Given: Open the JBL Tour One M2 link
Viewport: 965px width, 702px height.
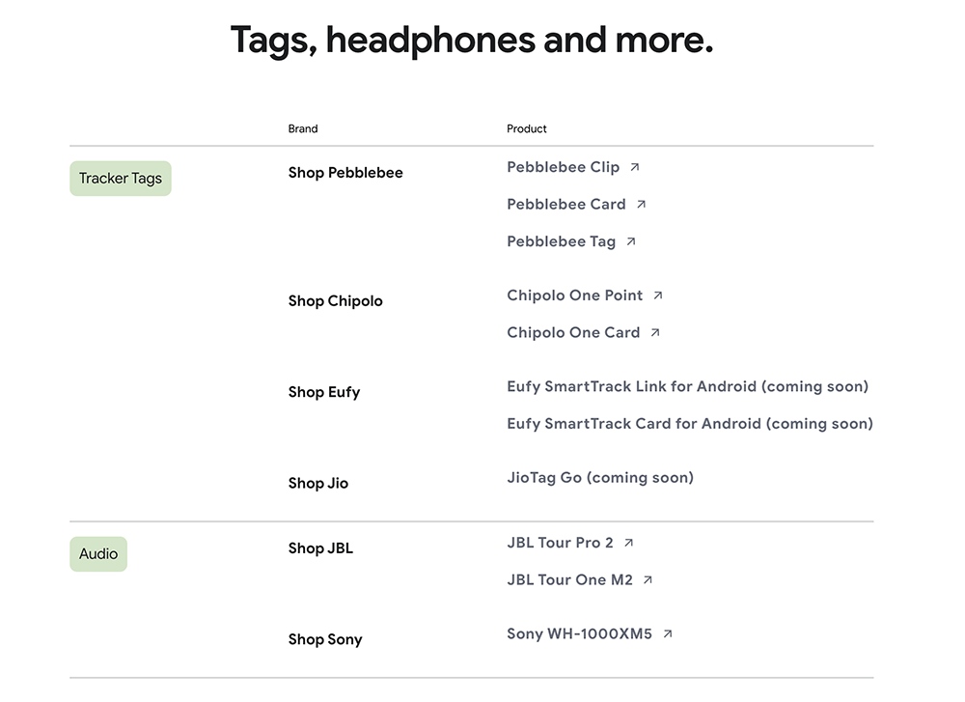Looking at the screenshot, I should point(570,580).
